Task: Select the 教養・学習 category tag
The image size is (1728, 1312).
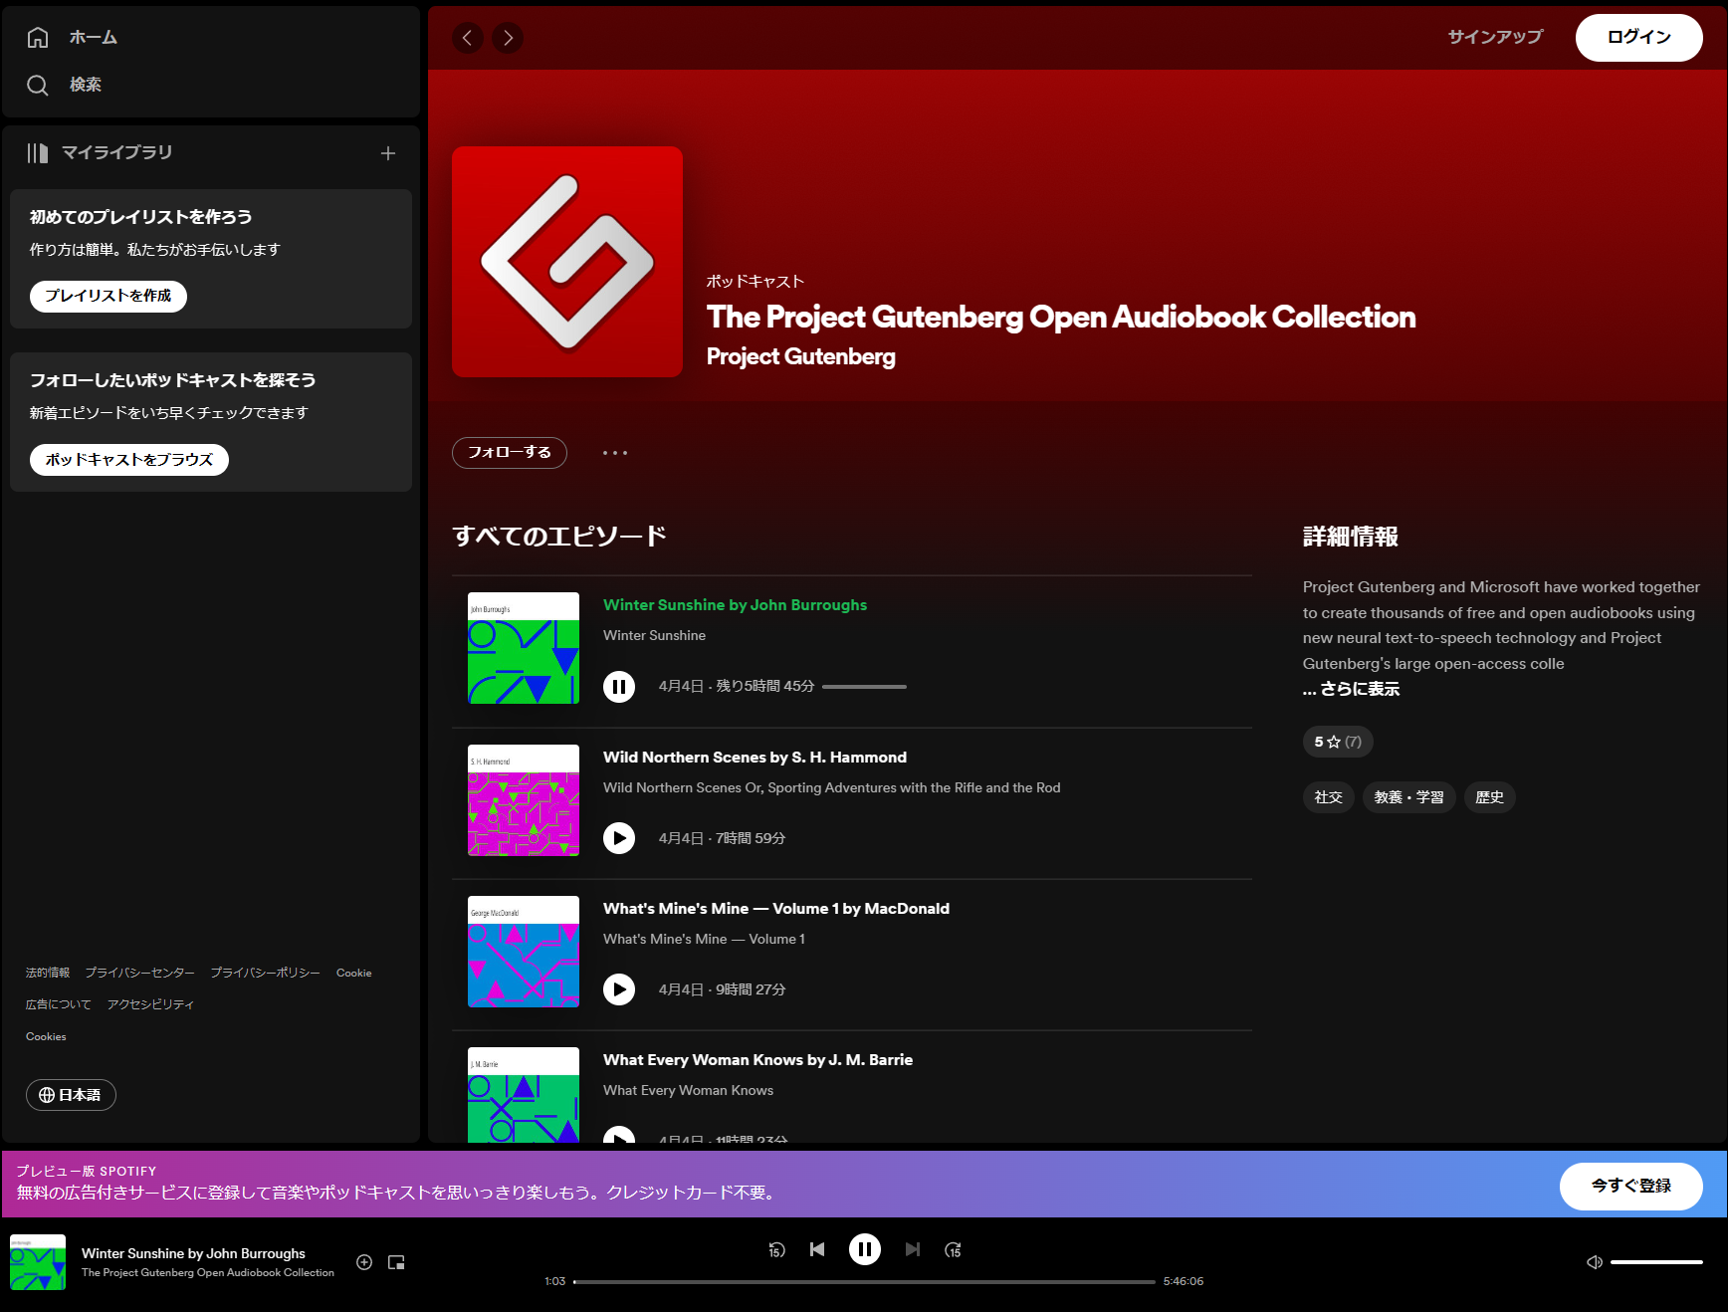Action: [x=1408, y=797]
